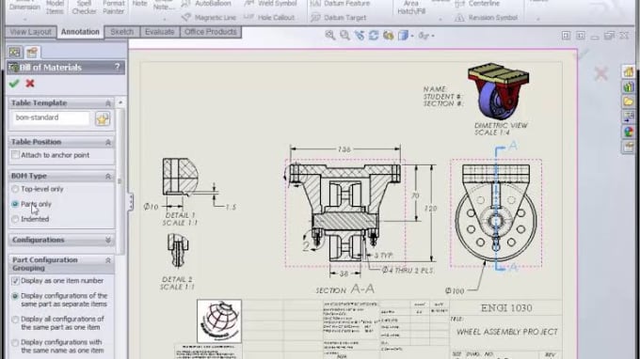Image resolution: width=640 pixels, height=359 pixels.
Task: Select the dimetric view wheel model thumbnail
Action: point(498,91)
